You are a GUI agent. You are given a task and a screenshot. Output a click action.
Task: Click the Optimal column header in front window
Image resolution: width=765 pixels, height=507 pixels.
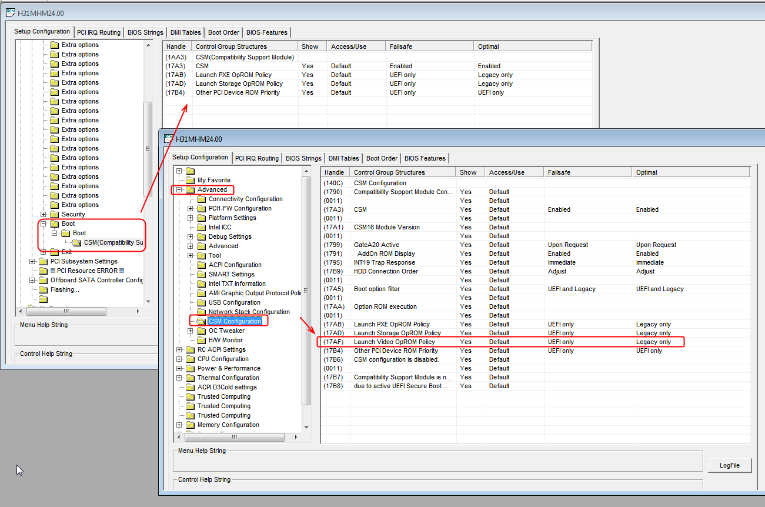691,172
